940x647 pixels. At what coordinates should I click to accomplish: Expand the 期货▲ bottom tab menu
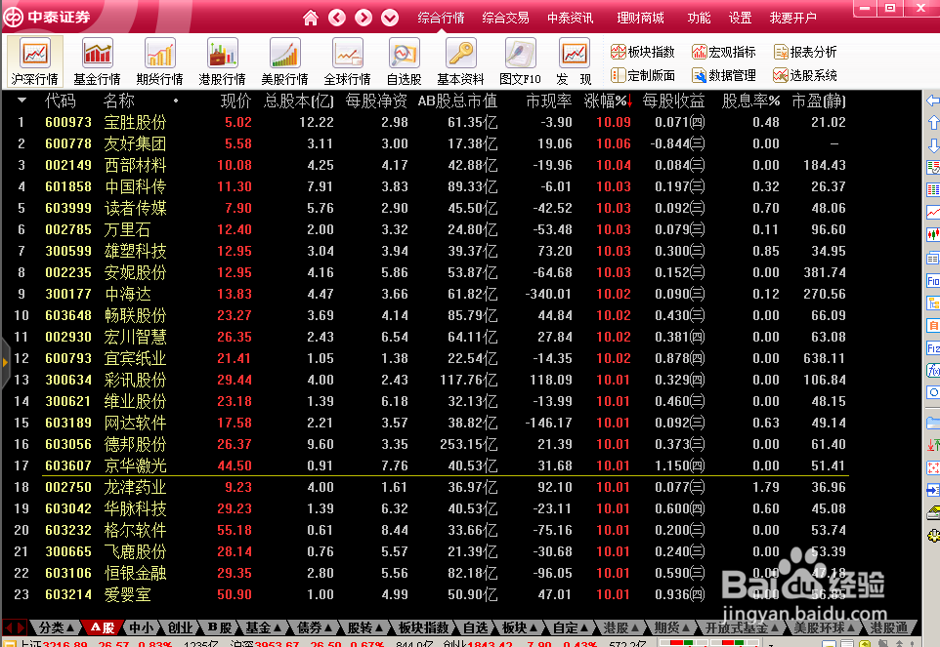coord(672,627)
